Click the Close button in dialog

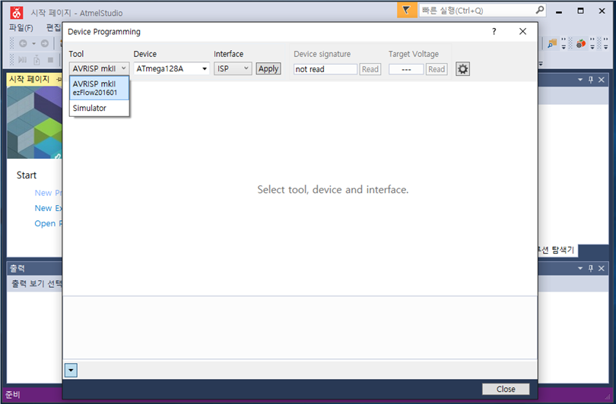(506, 389)
